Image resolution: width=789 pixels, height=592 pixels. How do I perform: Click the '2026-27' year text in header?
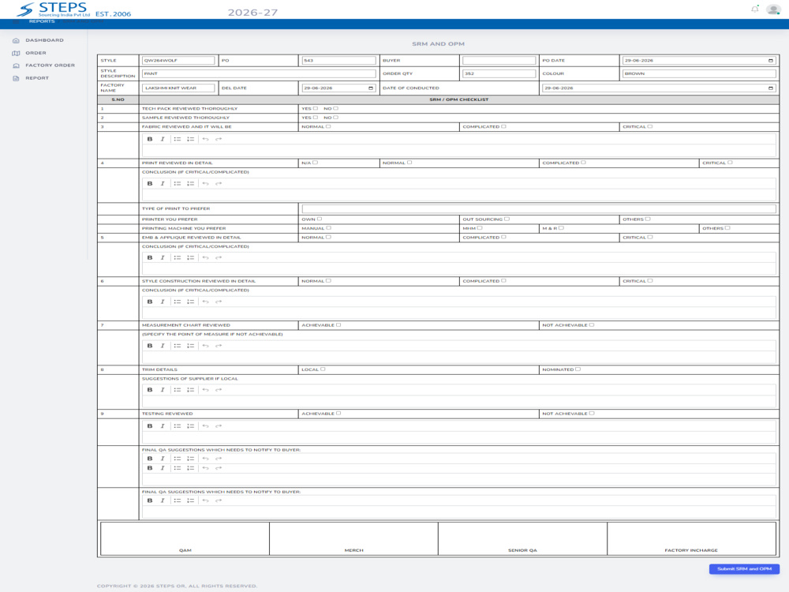point(252,13)
